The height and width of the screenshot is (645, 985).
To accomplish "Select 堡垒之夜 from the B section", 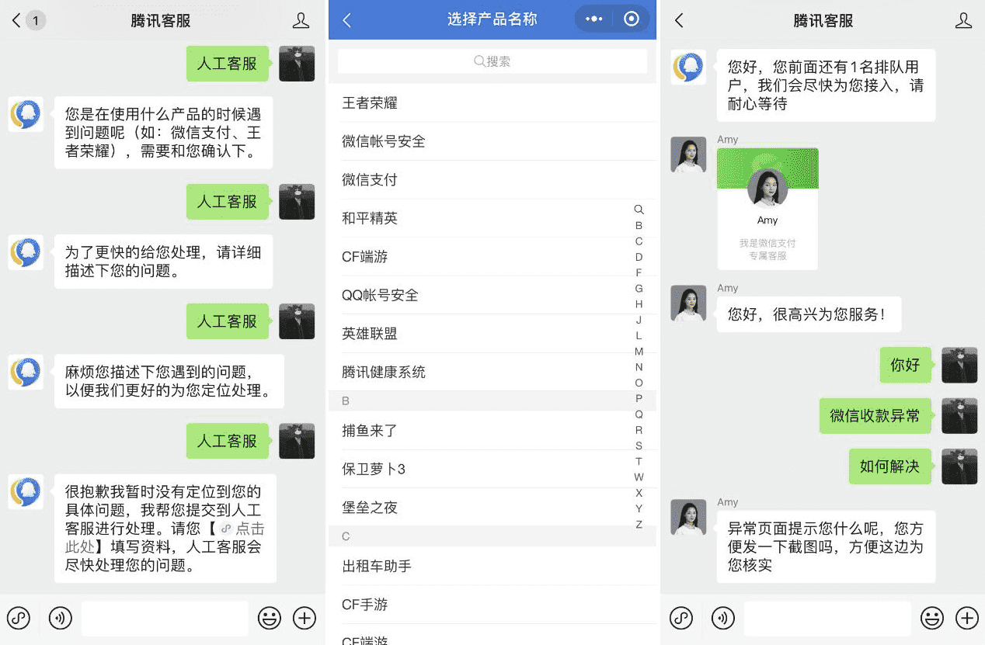I will click(493, 508).
